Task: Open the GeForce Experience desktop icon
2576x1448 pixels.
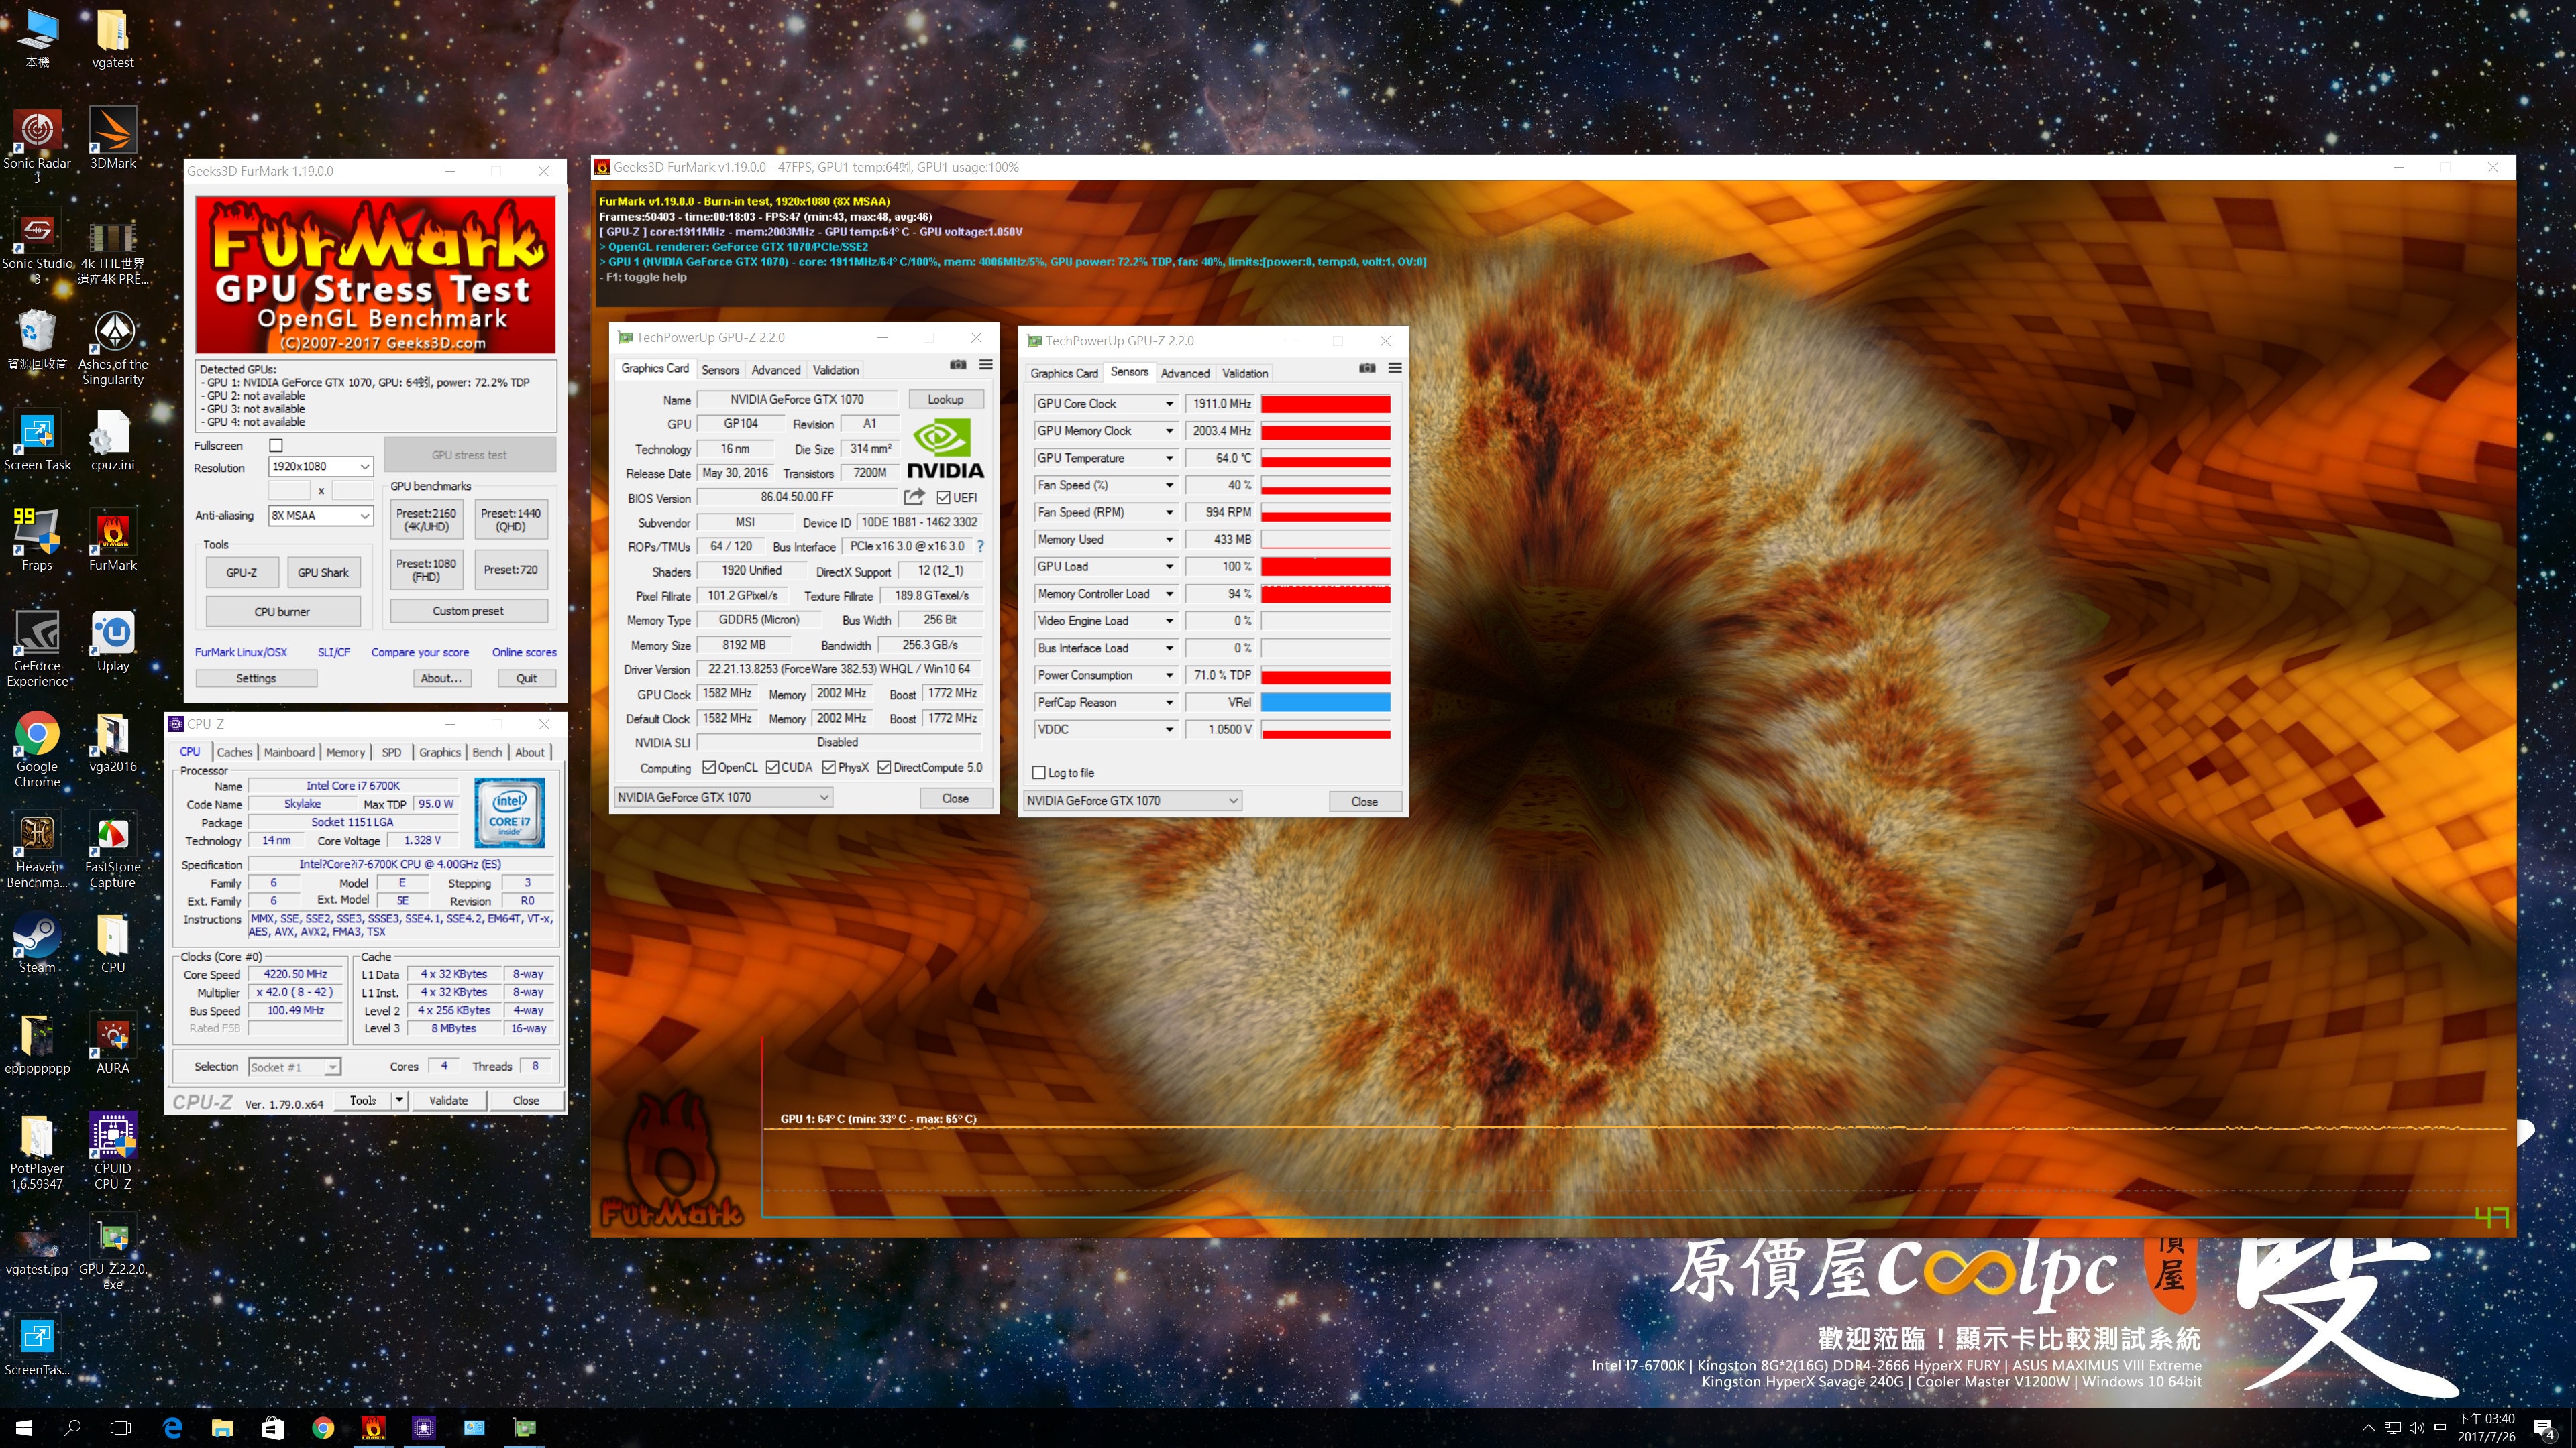Action: coord(37,648)
